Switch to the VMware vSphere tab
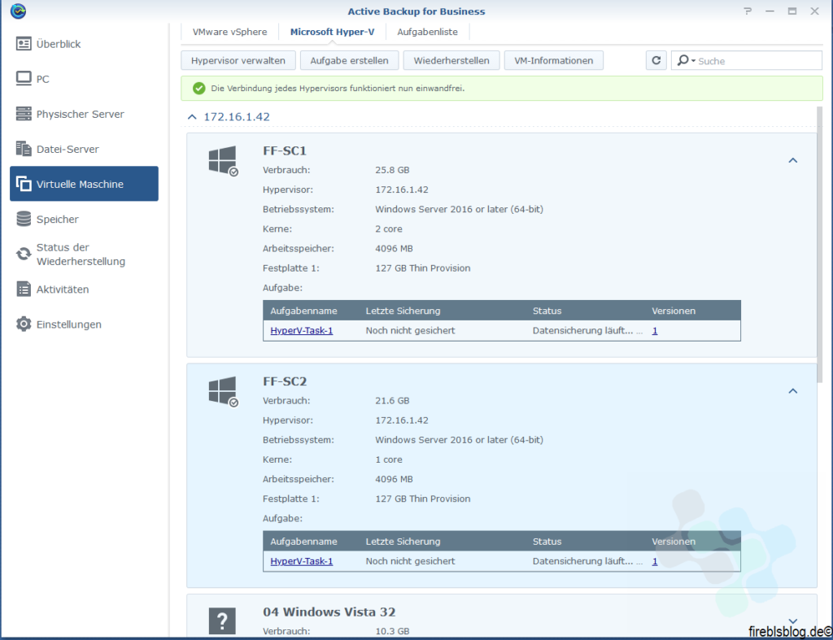This screenshot has width=833, height=640. click(229, 32)
